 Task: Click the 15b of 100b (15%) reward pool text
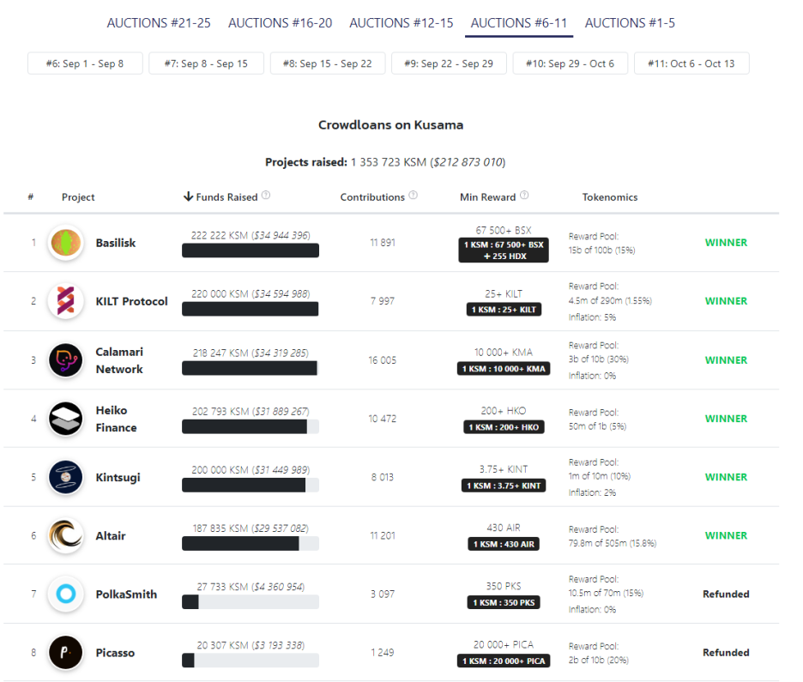(601, 250)
